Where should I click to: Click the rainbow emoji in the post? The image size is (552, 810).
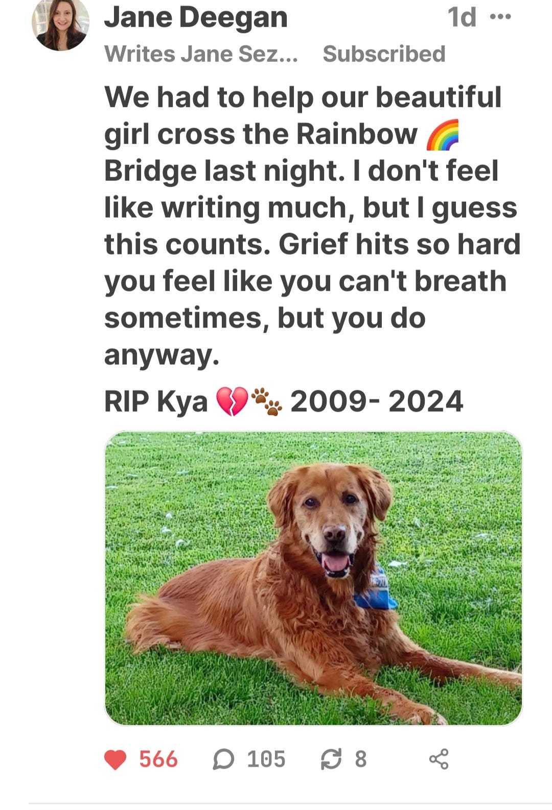[x=443, y=135]
